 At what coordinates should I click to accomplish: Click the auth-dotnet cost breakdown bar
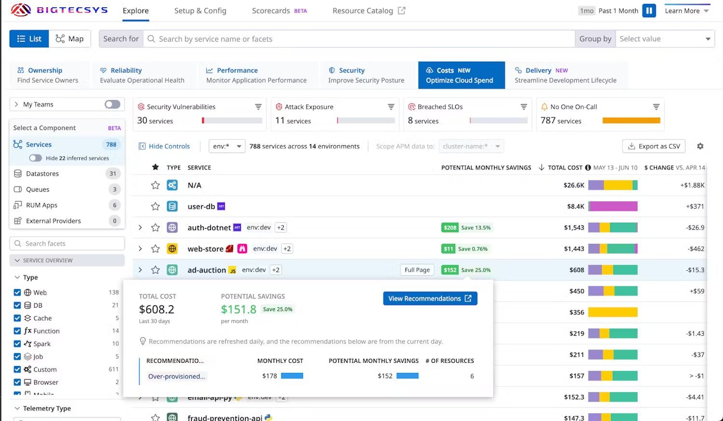point(613,227)
